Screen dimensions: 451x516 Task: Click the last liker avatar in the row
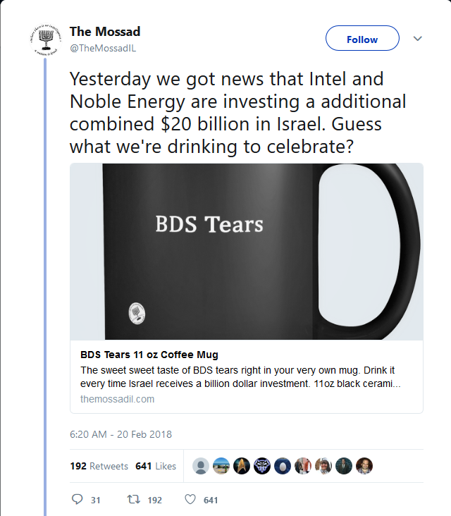(x=364, y=466)
